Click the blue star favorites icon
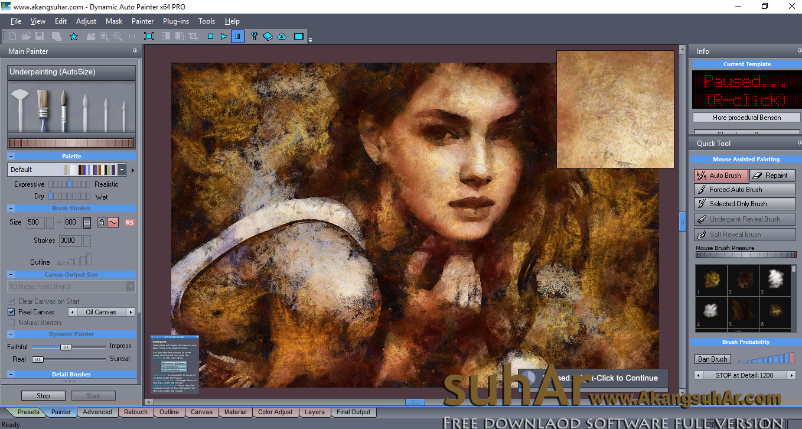 pos(73,36)
